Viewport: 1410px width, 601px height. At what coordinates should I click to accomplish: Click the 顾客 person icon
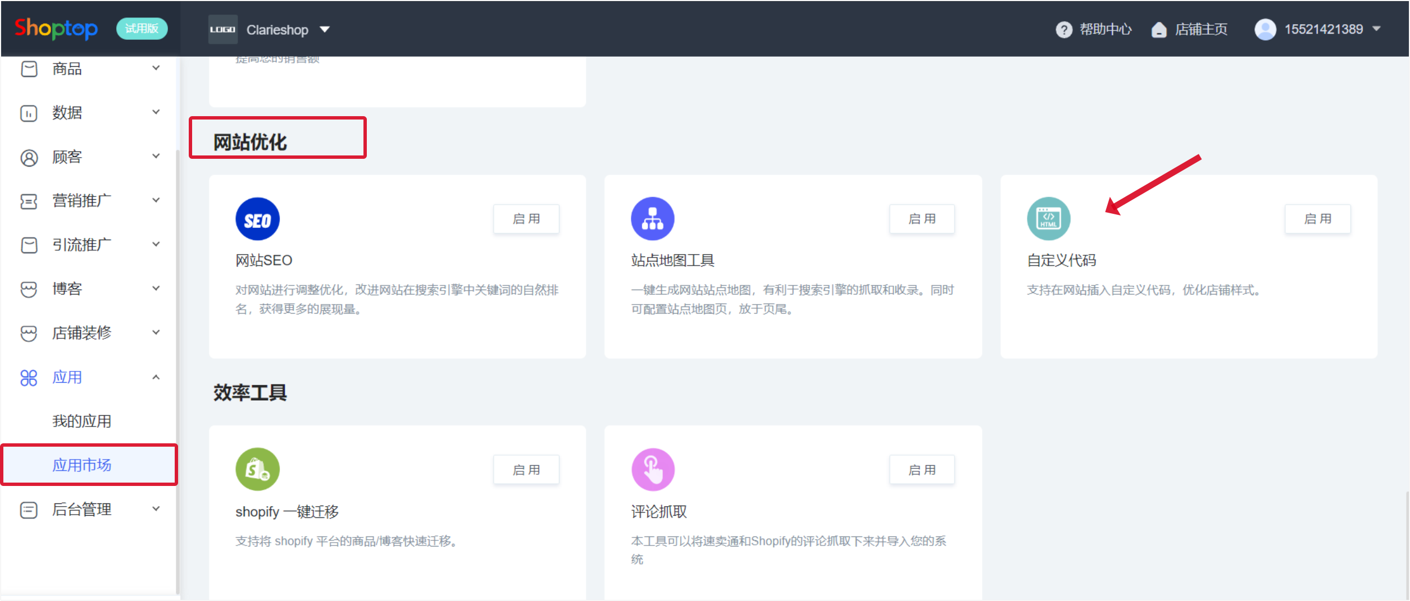(29, 157)
